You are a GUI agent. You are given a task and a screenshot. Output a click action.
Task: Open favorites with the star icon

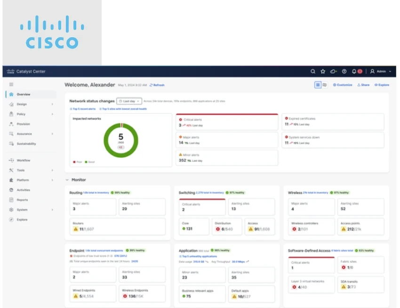tap(323, 72)
